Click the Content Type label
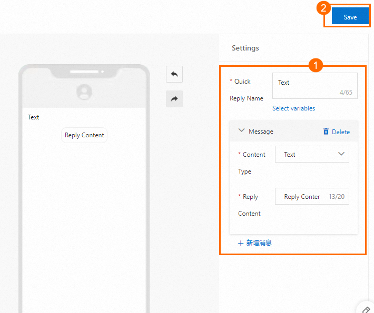 coord(252,163)
